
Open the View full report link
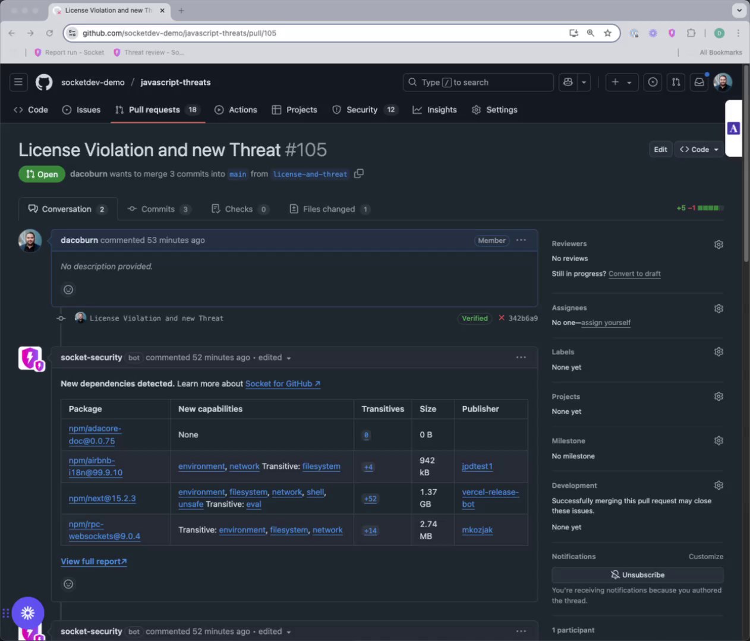click(x=94, y=561)
